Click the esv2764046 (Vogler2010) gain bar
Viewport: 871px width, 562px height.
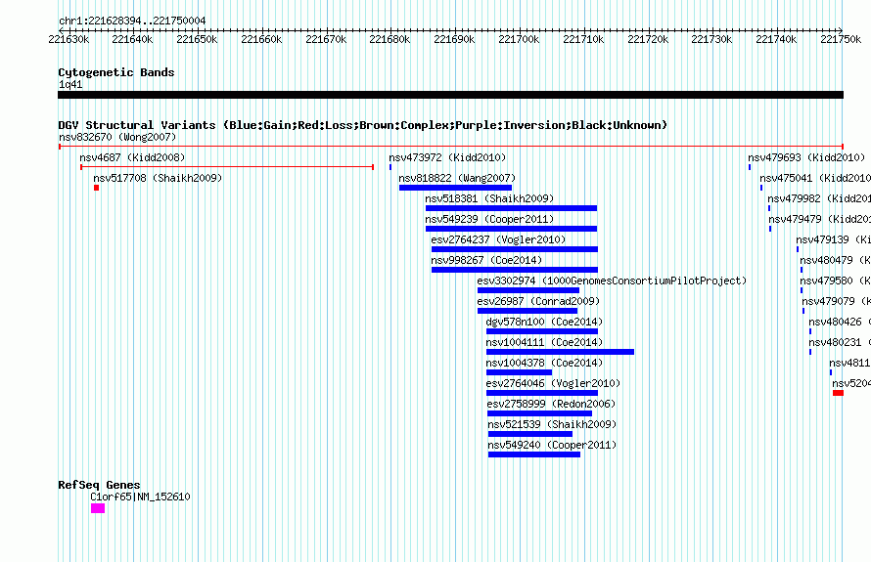click(542, 393)
